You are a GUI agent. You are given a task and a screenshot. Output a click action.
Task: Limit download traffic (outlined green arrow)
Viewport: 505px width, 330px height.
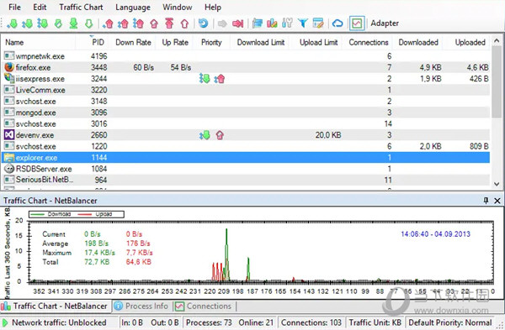88,24
